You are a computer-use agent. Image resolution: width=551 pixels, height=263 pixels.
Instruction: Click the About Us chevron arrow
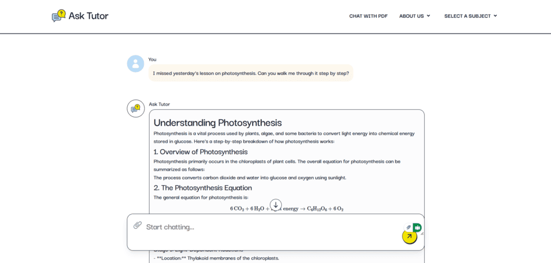[x=428, y=16]
